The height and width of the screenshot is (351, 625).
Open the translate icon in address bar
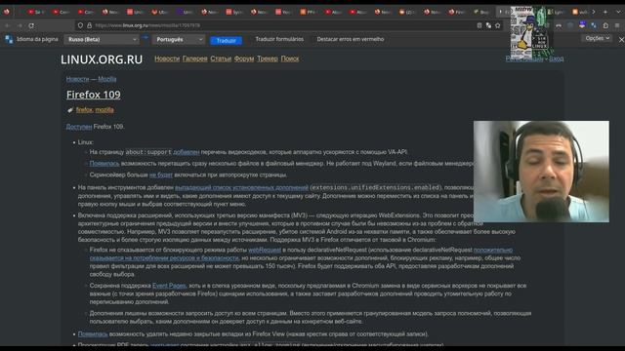click(x=488, y=25)
